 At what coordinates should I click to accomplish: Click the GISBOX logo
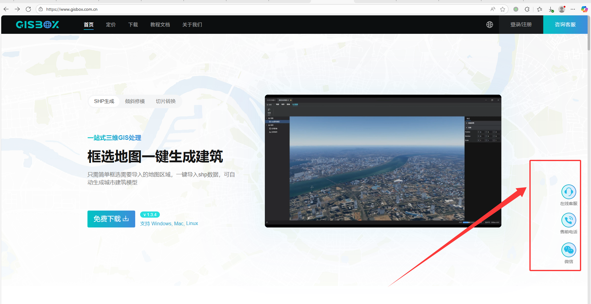click(38, 25)
